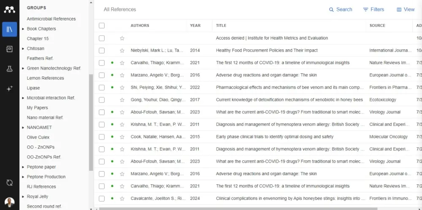
Task: Click the flask icon in sidebar
Action: point(9,69)
